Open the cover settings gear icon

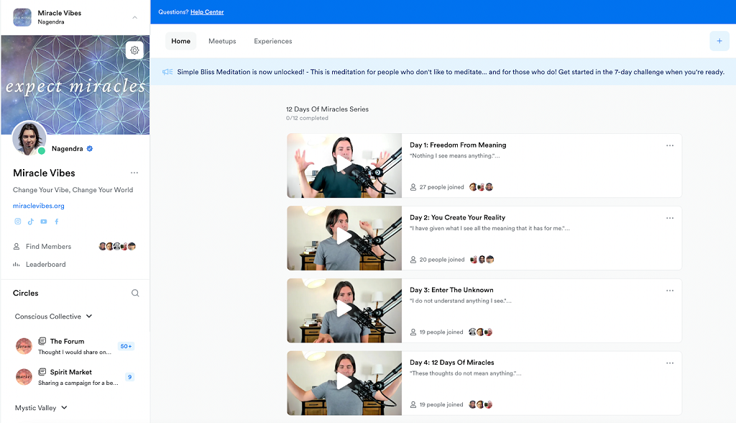tap(134, 50)
